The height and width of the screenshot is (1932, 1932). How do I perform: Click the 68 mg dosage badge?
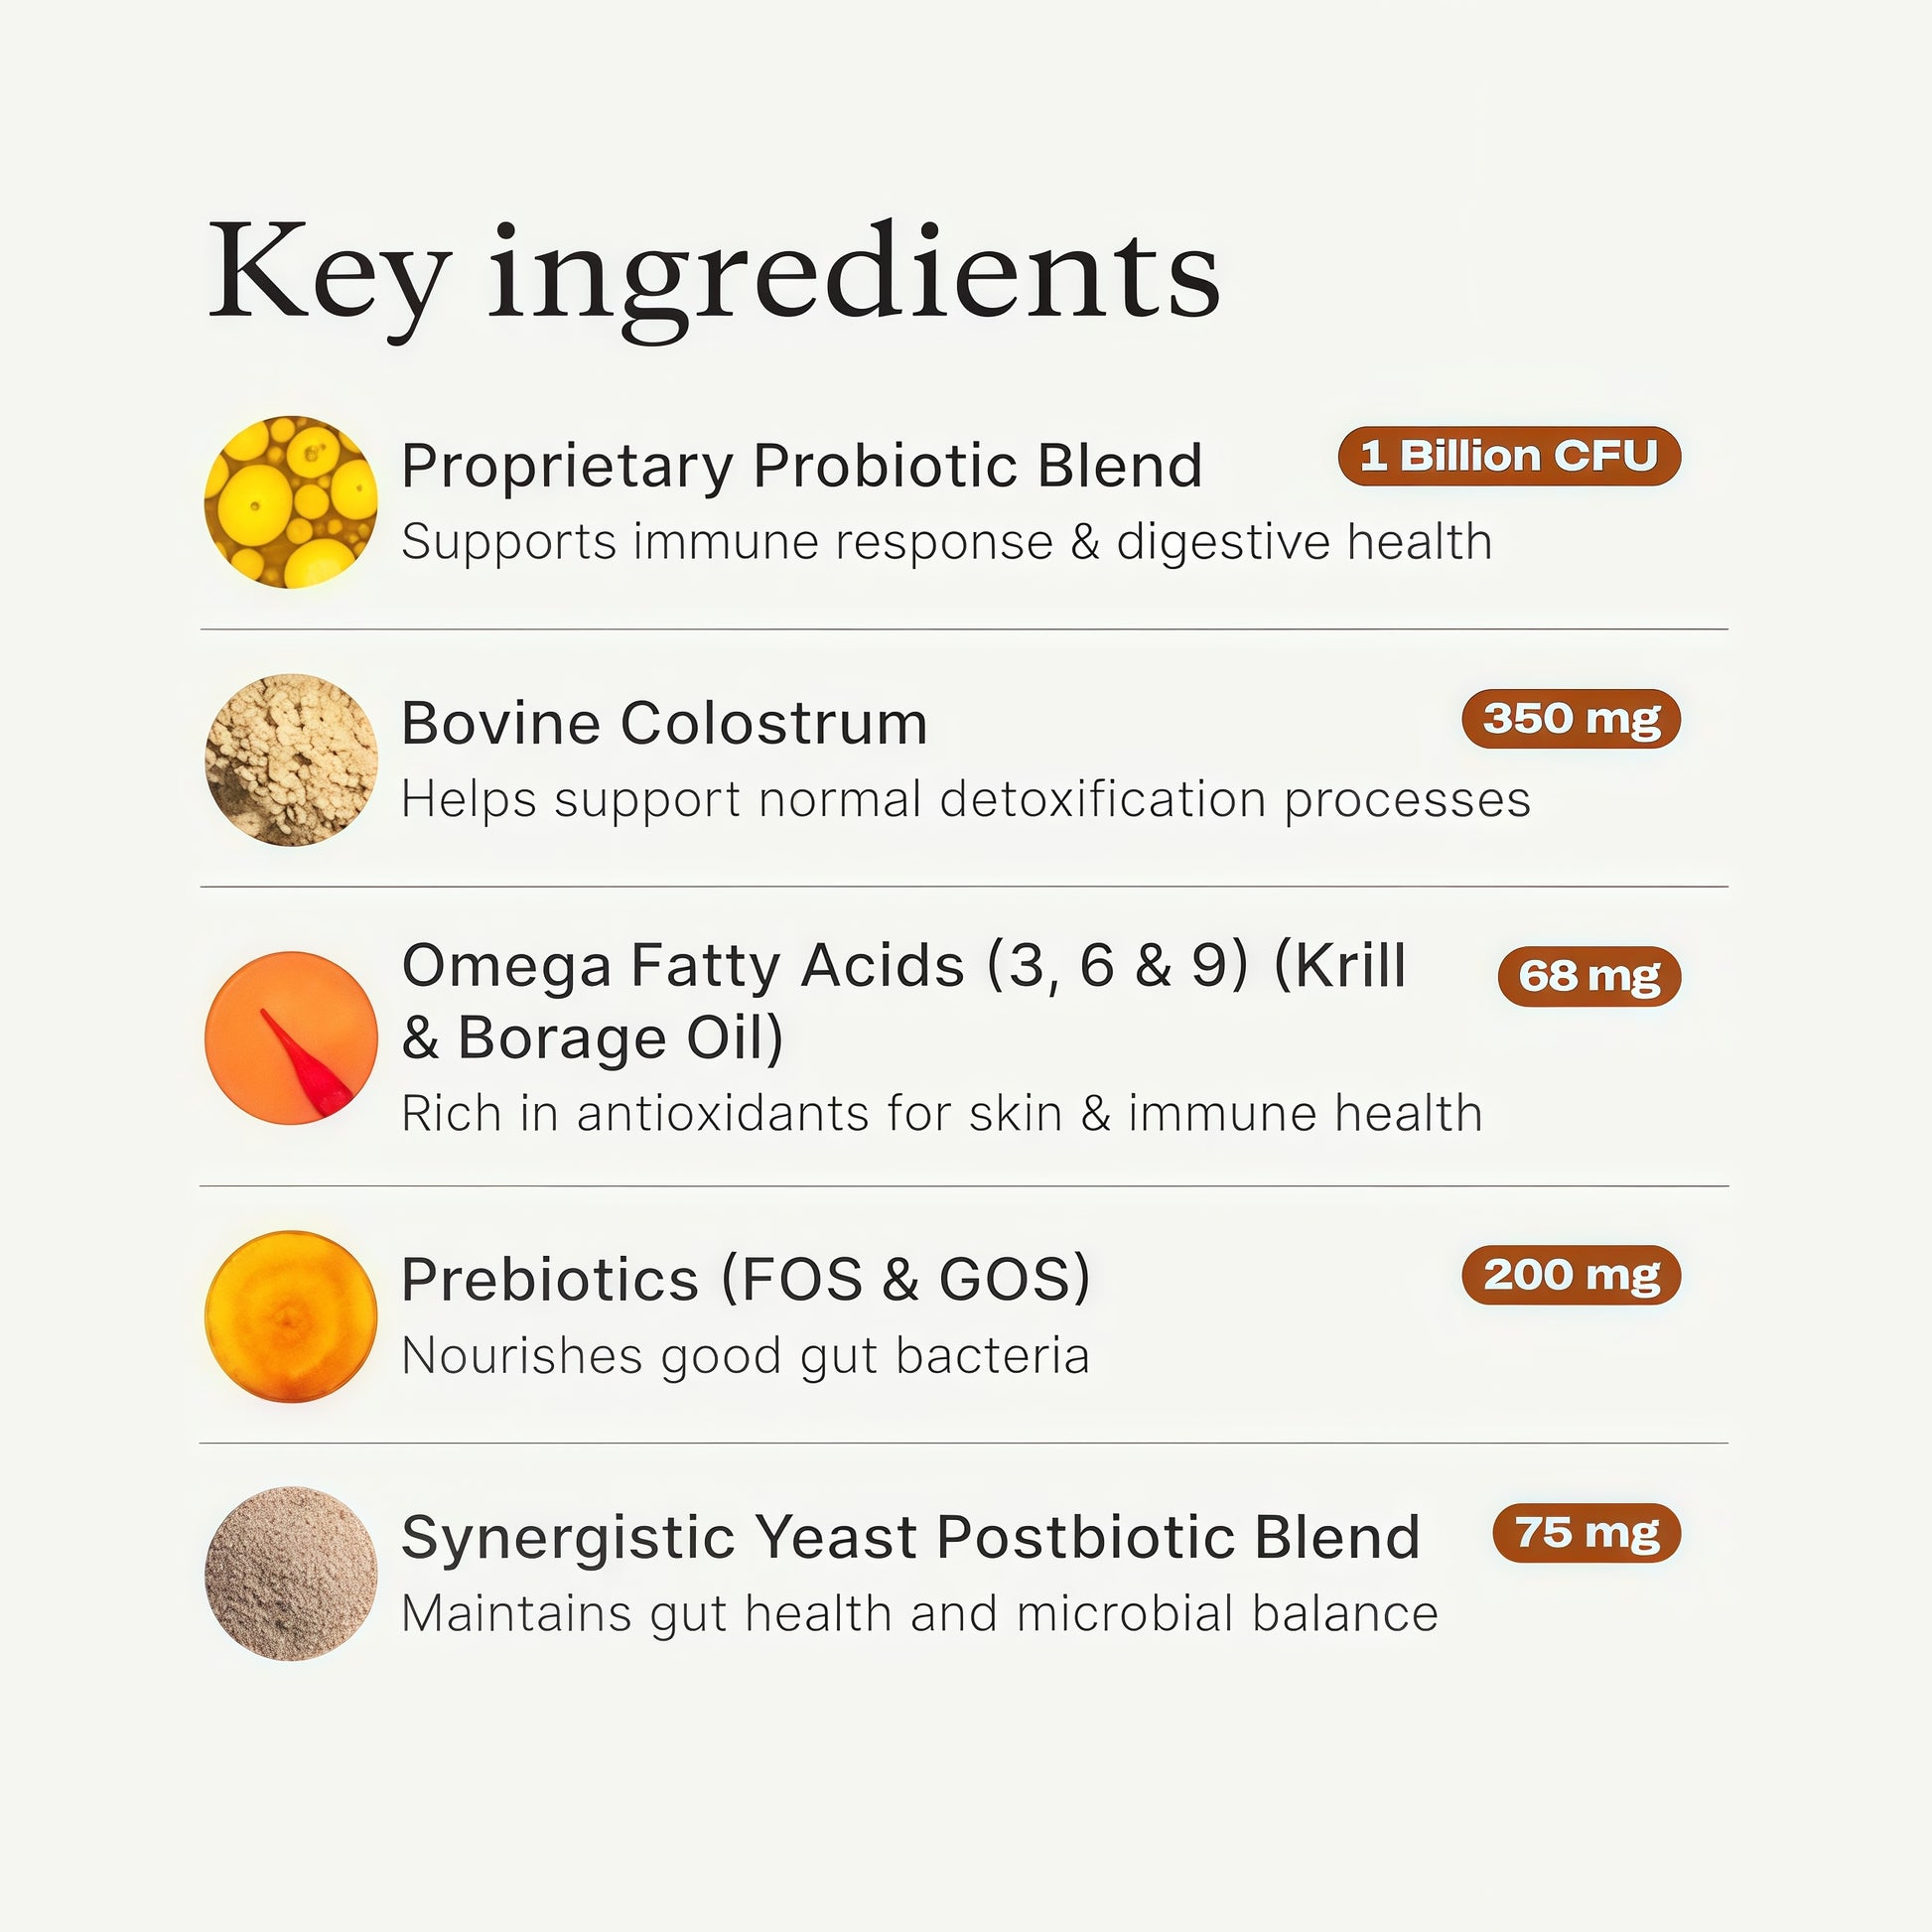[x=1589, y=976]
